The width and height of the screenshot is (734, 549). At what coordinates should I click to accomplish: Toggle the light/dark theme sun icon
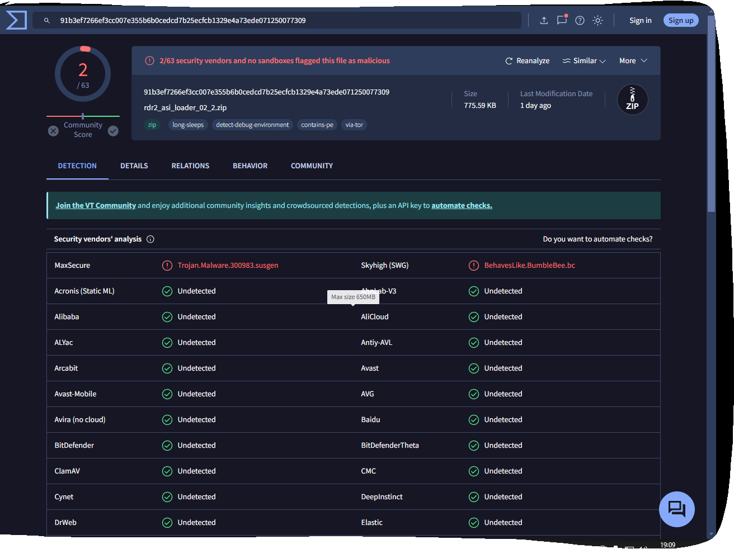pyautogui.click(x=598, y=21)
